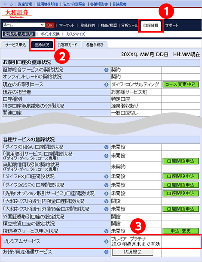
Task: Click 口座開設申込 for 信用取引サービス
Action: tap(181, 161)
